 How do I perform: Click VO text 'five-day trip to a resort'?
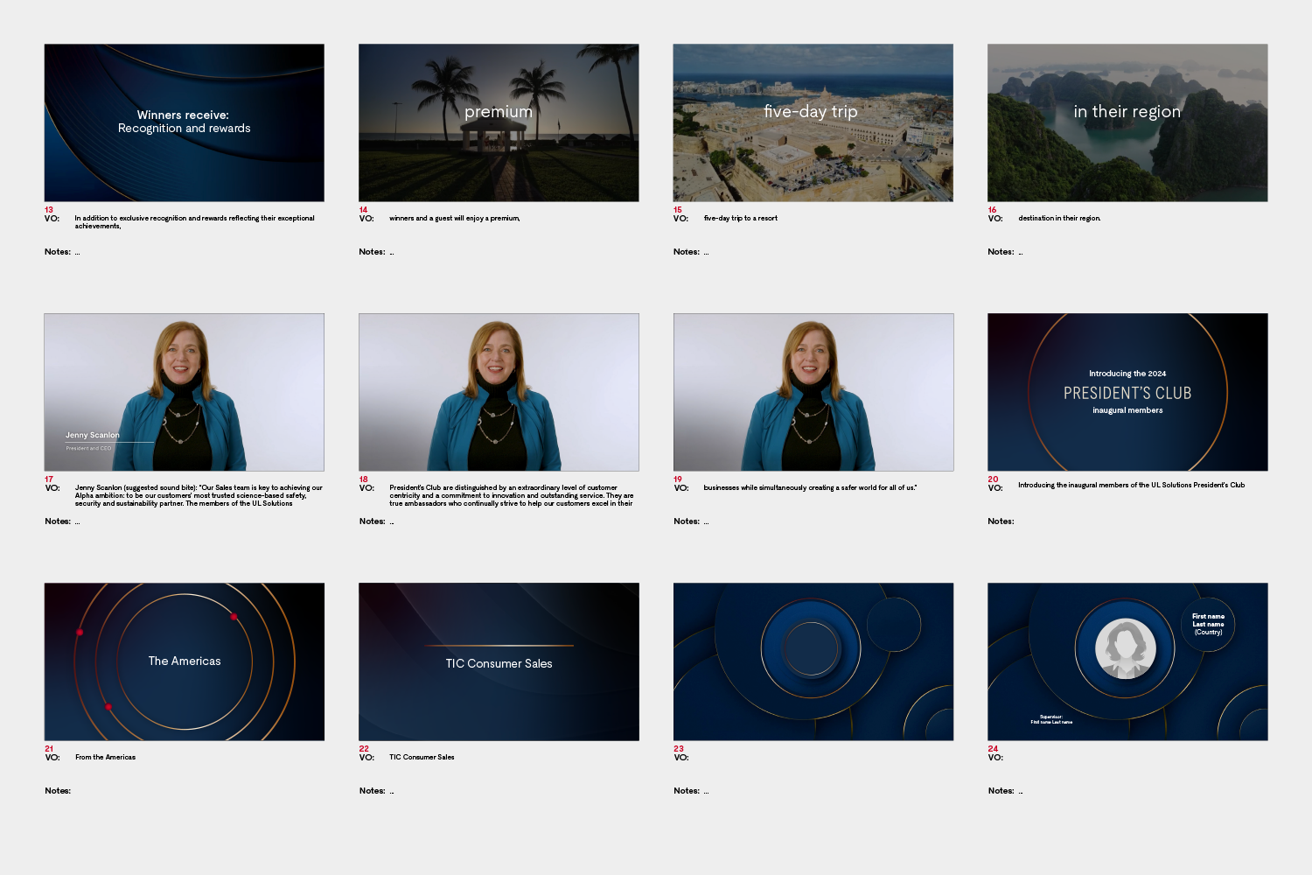click(740, 219)
